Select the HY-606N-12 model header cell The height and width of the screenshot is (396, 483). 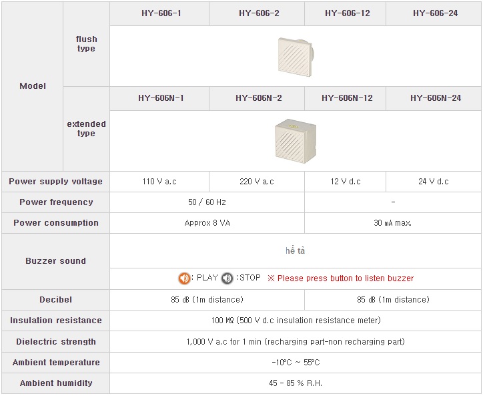(345, 99)
